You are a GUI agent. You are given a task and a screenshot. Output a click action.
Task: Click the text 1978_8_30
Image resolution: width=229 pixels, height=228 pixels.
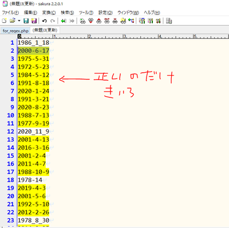pos(33,221)
